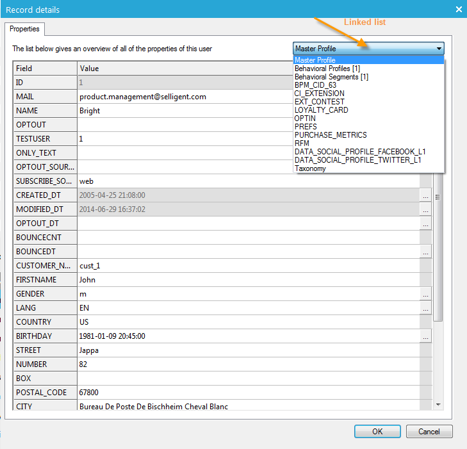Select PURCHASE_METRICS list entry
Image resolution: width=467 pixels, height=449 pixels.
pos(331,135)
